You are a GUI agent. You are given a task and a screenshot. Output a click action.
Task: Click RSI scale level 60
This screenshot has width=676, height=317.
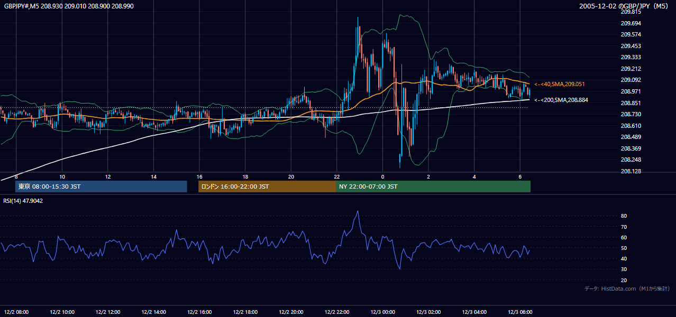tap(624, 237)
